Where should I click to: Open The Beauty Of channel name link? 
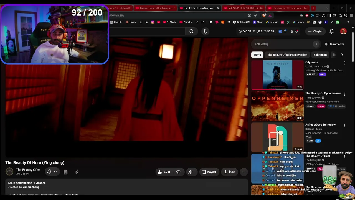(x=26, y=170)
